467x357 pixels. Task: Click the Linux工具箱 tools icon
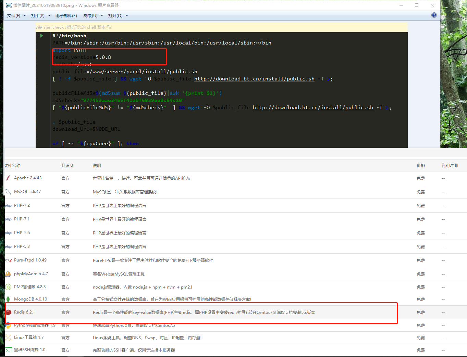tap(8, 337)
